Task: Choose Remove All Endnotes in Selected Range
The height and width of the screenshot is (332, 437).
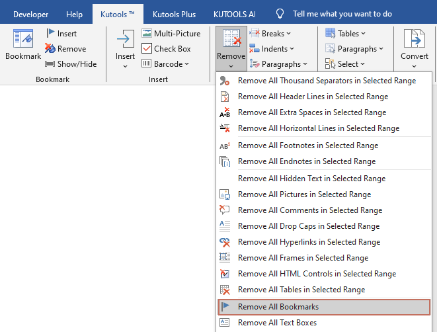Action: 324,161
